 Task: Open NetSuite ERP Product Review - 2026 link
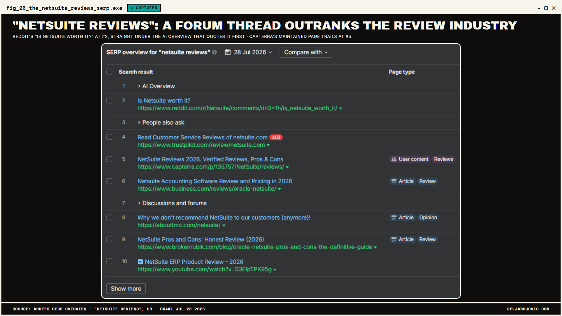pyautogui.click(x=194, y=262)
